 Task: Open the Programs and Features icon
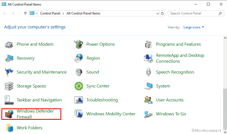(148, 44)
